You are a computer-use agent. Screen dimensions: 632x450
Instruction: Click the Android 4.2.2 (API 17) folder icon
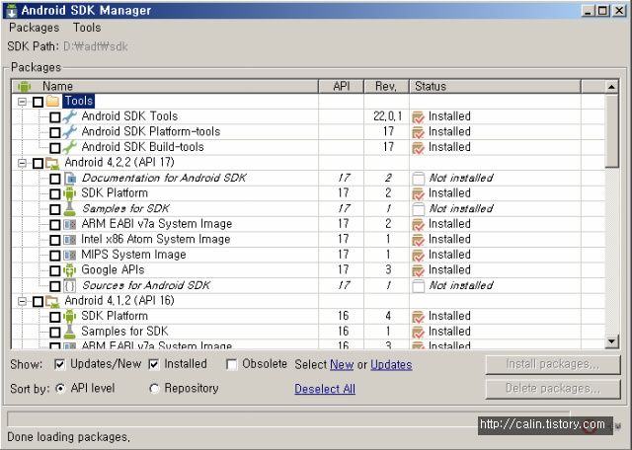pos(52,163)
